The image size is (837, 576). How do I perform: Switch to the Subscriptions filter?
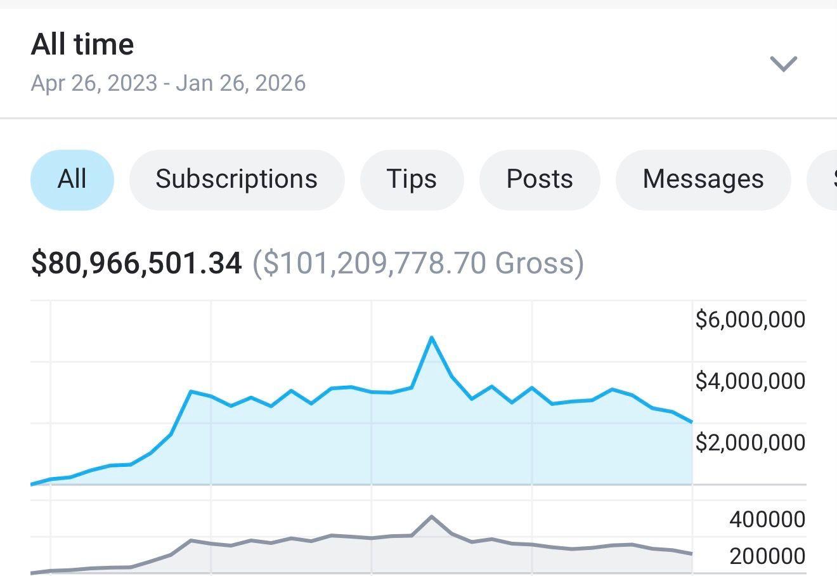[237, 180]
